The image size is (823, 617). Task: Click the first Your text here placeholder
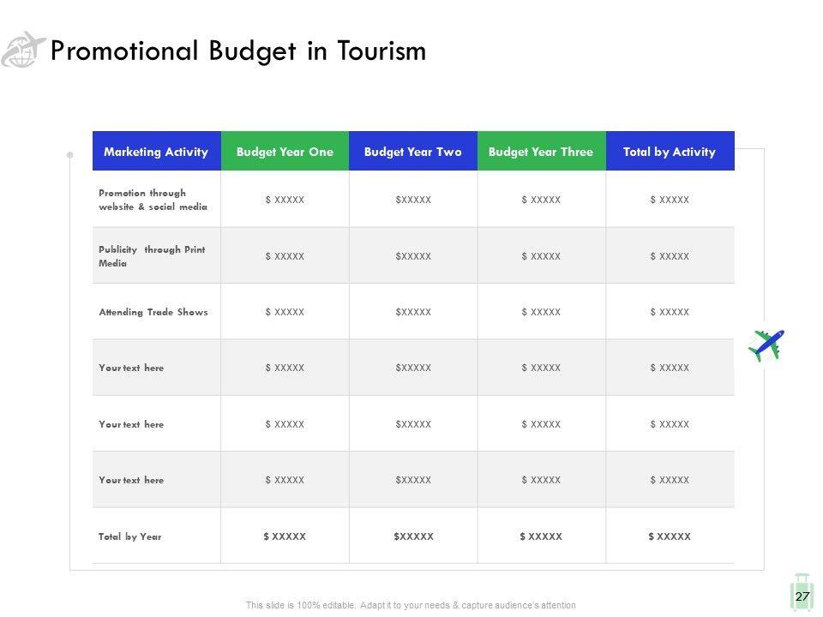(x=131, y=368)
